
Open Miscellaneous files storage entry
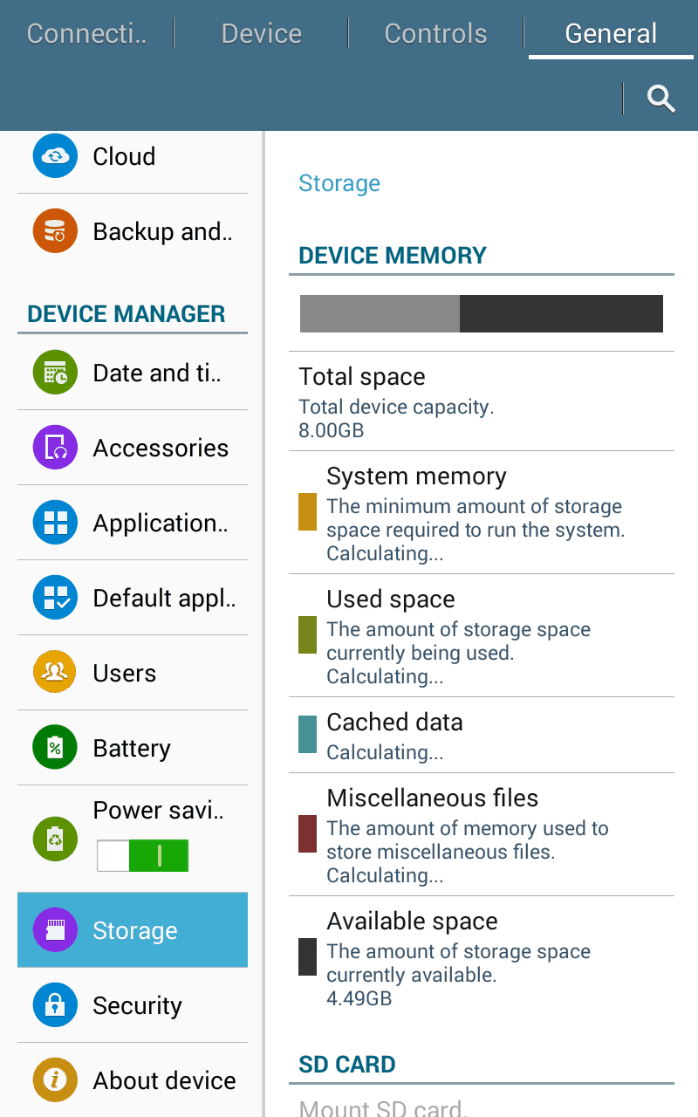tap(482, 834)
